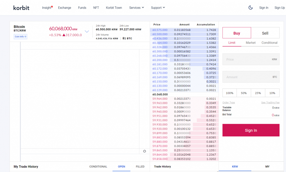Expand the Support dropdown menu

click(x=158, y=8)
